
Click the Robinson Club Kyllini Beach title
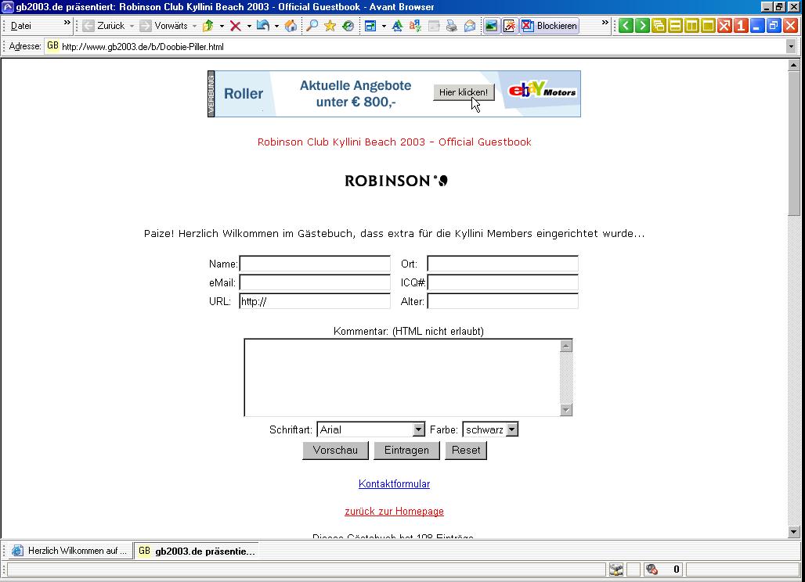395,142
